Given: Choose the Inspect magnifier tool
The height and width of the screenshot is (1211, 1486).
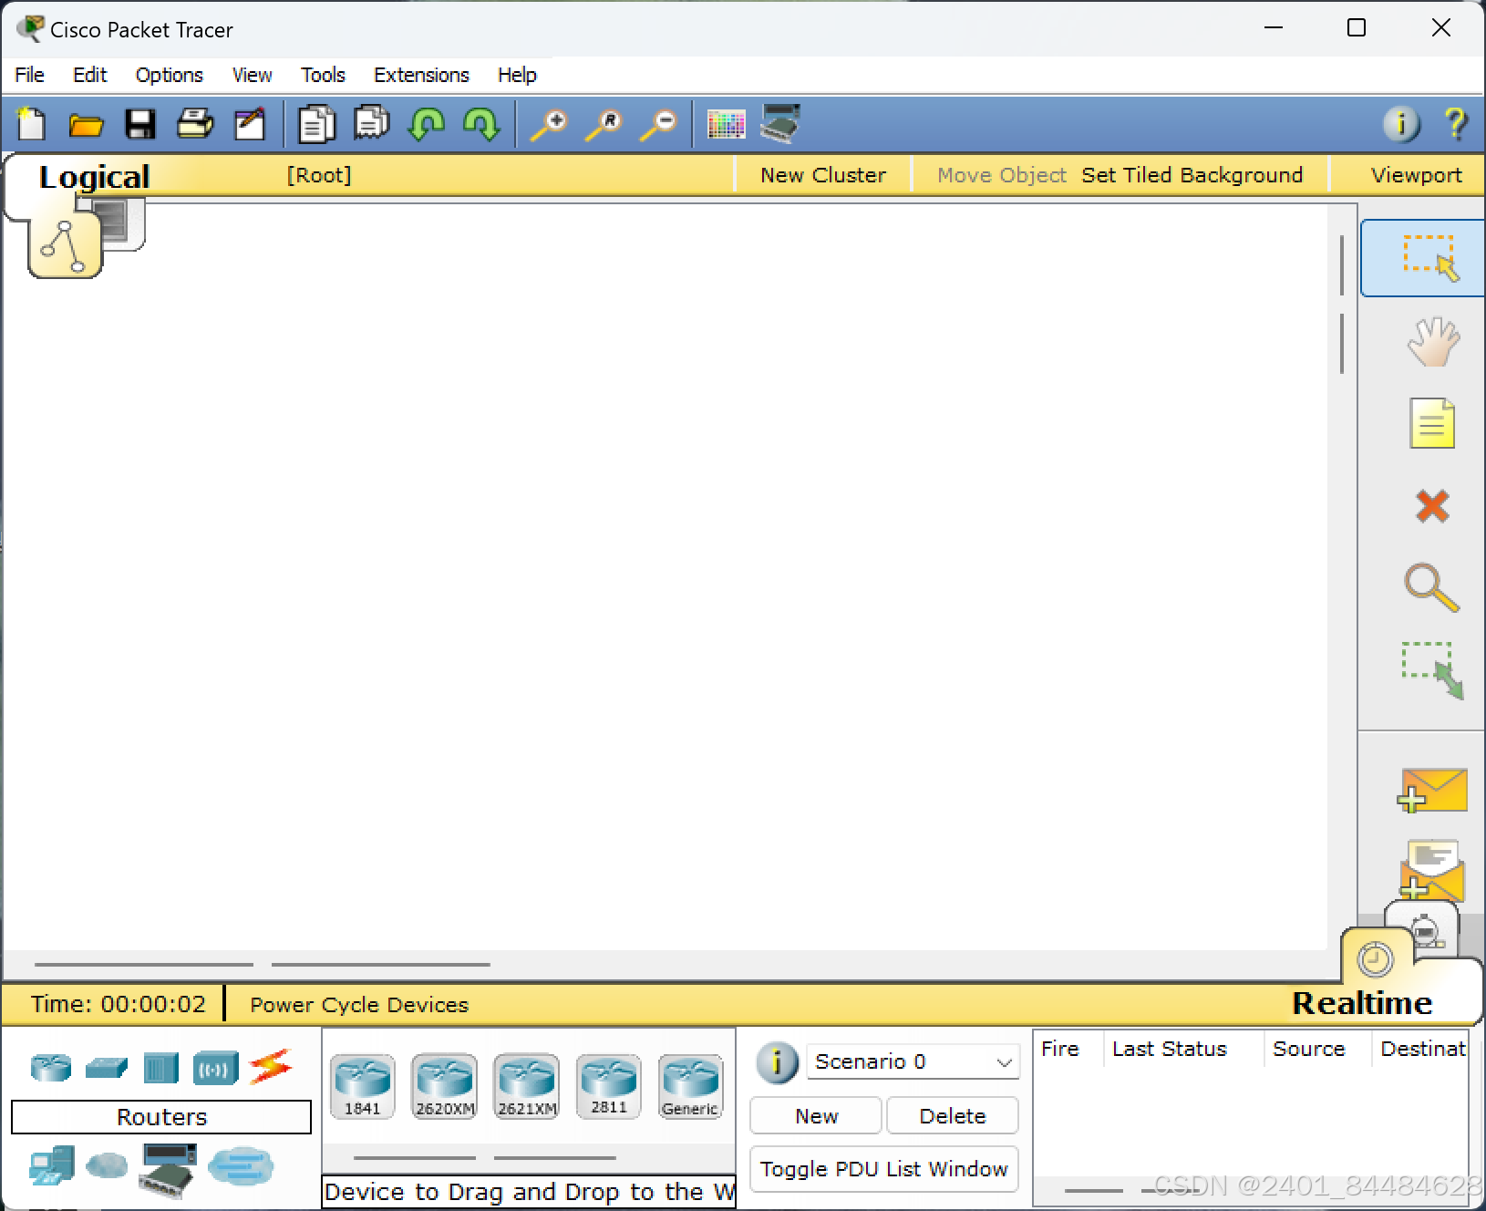Looking at the screenshot, I should click(x=1432, y=588).
